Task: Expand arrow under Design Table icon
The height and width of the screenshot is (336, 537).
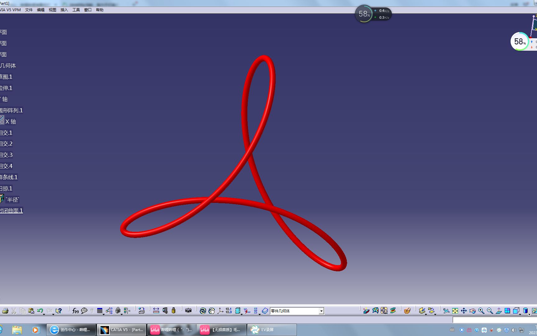Action: 103,314
